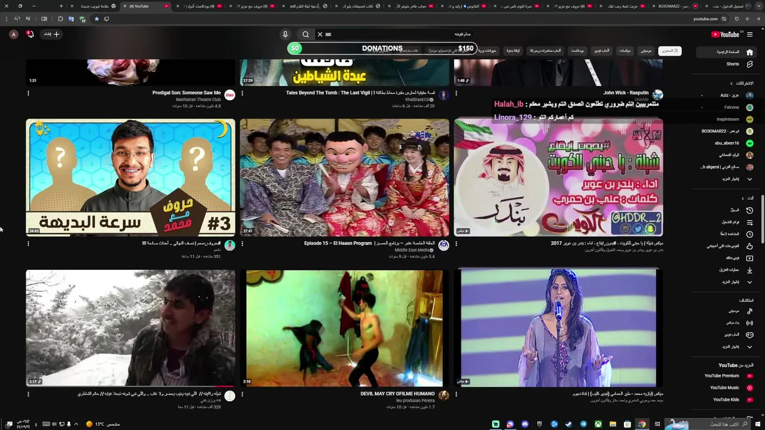Open the snowy man video thumbnail
Image resolution: width=765 pixels, height=430 pixels.
point(130,328)
